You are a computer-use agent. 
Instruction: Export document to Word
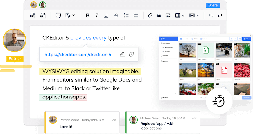[43, 15]
